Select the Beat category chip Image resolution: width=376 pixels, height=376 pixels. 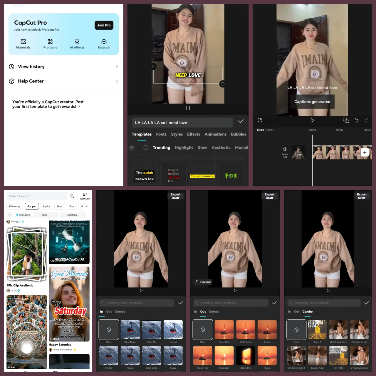pyautogui.click(x=60, y=207)
